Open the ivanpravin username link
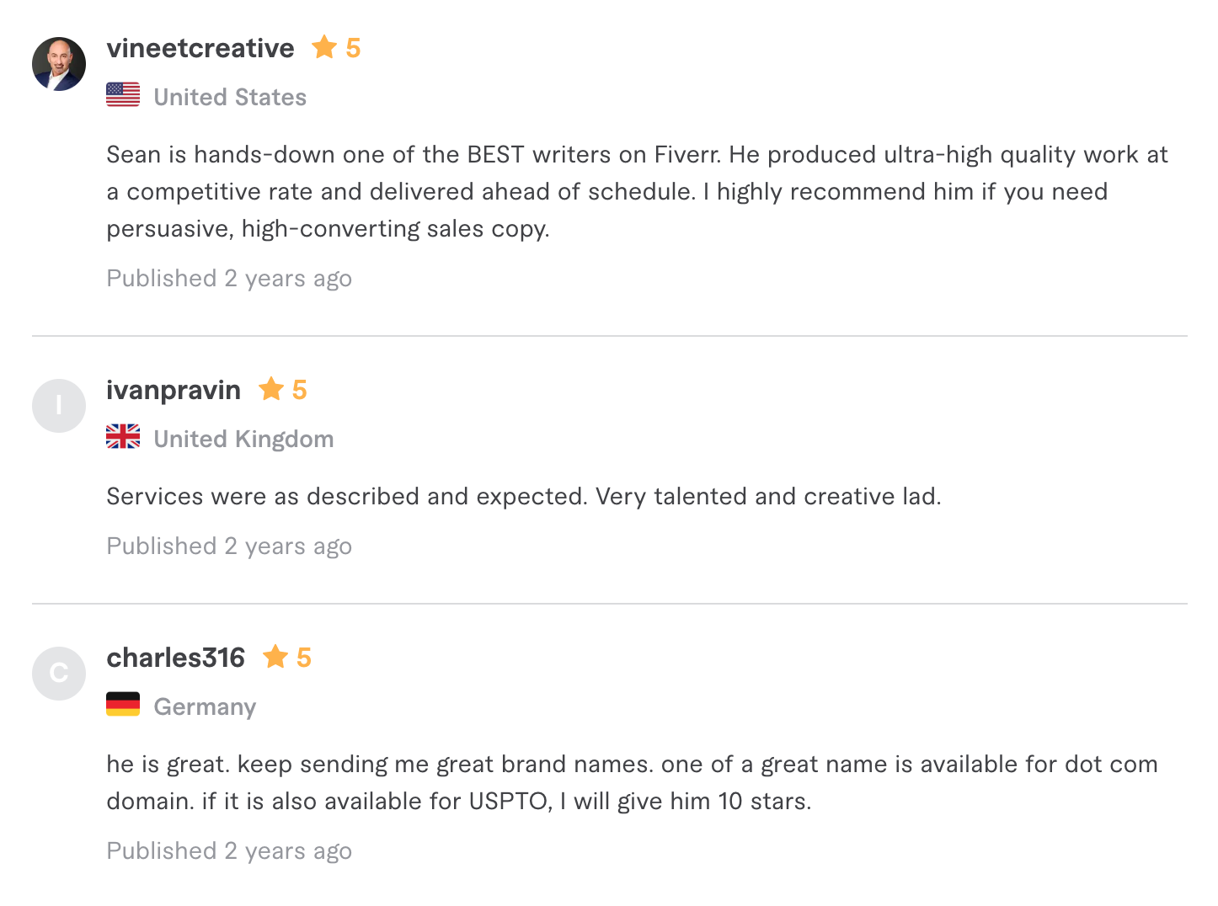 pyautogui.click(x=174, y=390)
